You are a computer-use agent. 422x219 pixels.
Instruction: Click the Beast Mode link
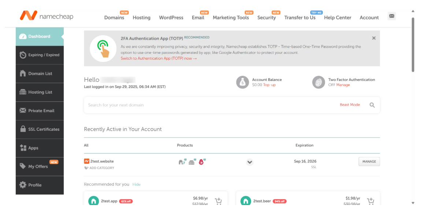pyautogui.click(x=349, y=105)
